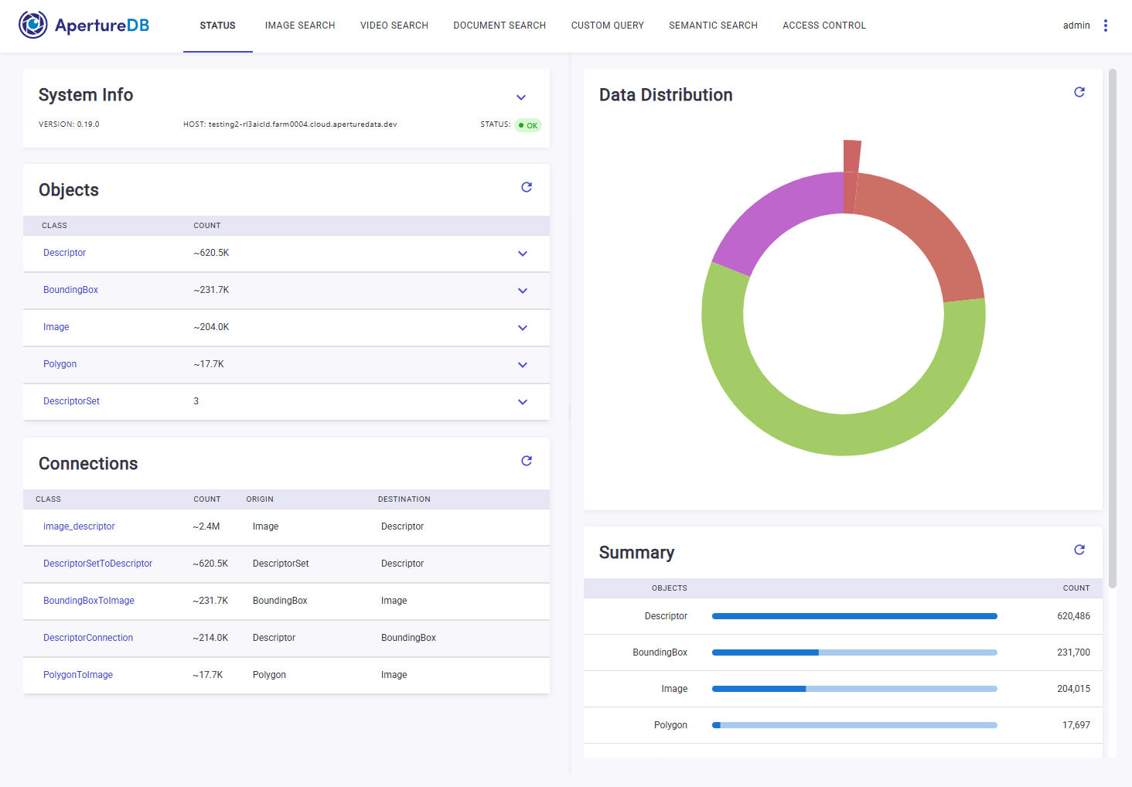
Task: Refresh the Connections panel
Action: point(527,461)
